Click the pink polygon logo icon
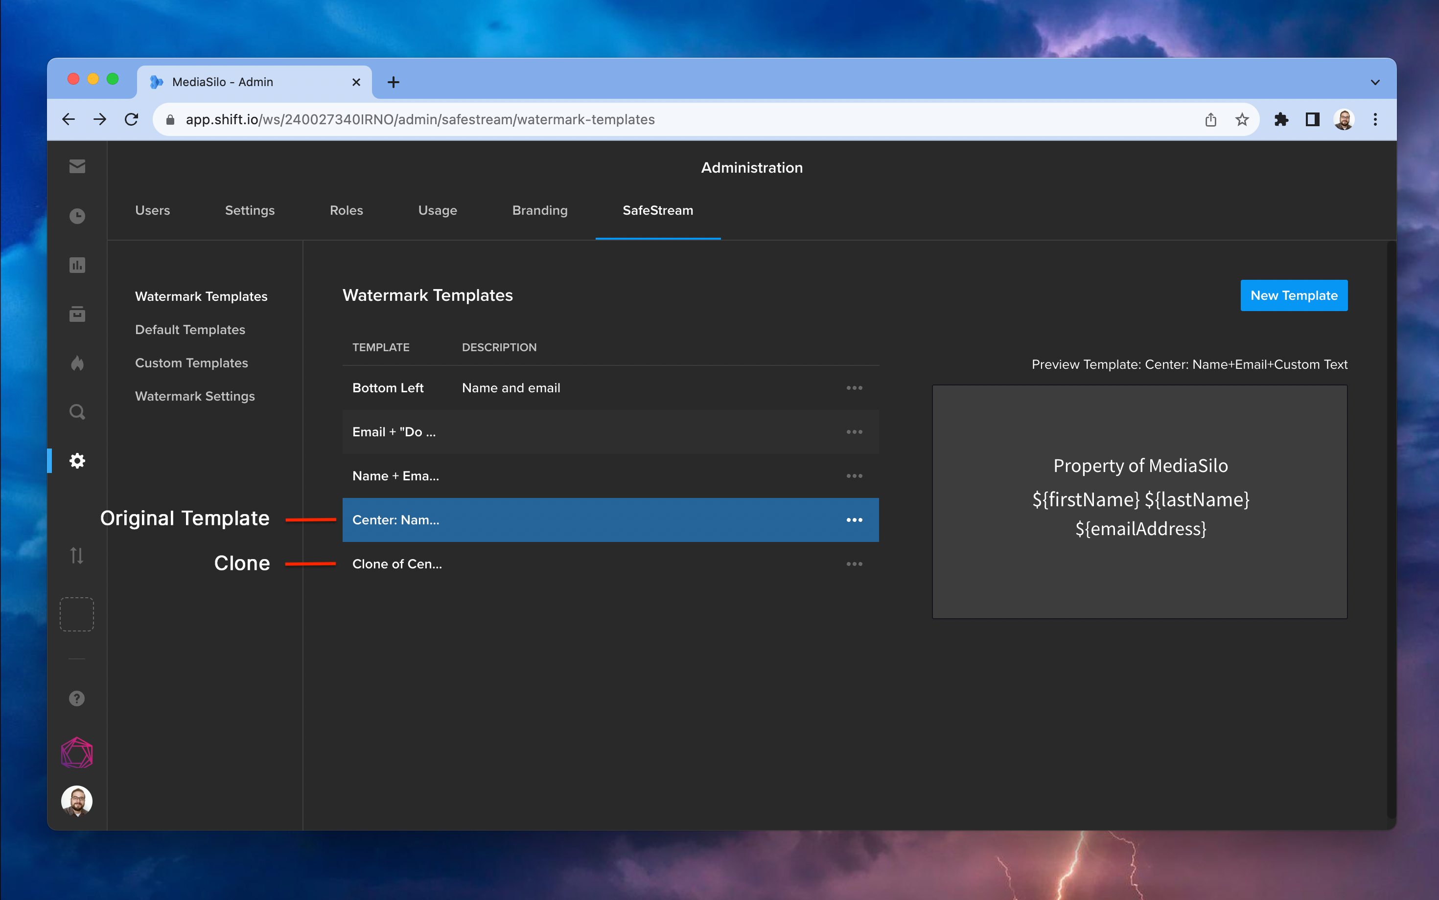The width and height of the screenshot is (1439, 900). (x=77, y=753)
